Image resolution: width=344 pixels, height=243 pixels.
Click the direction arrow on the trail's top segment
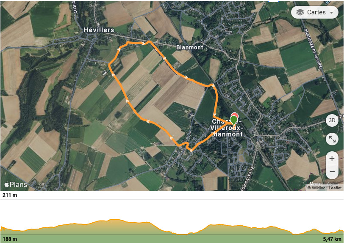coord(143,44)
